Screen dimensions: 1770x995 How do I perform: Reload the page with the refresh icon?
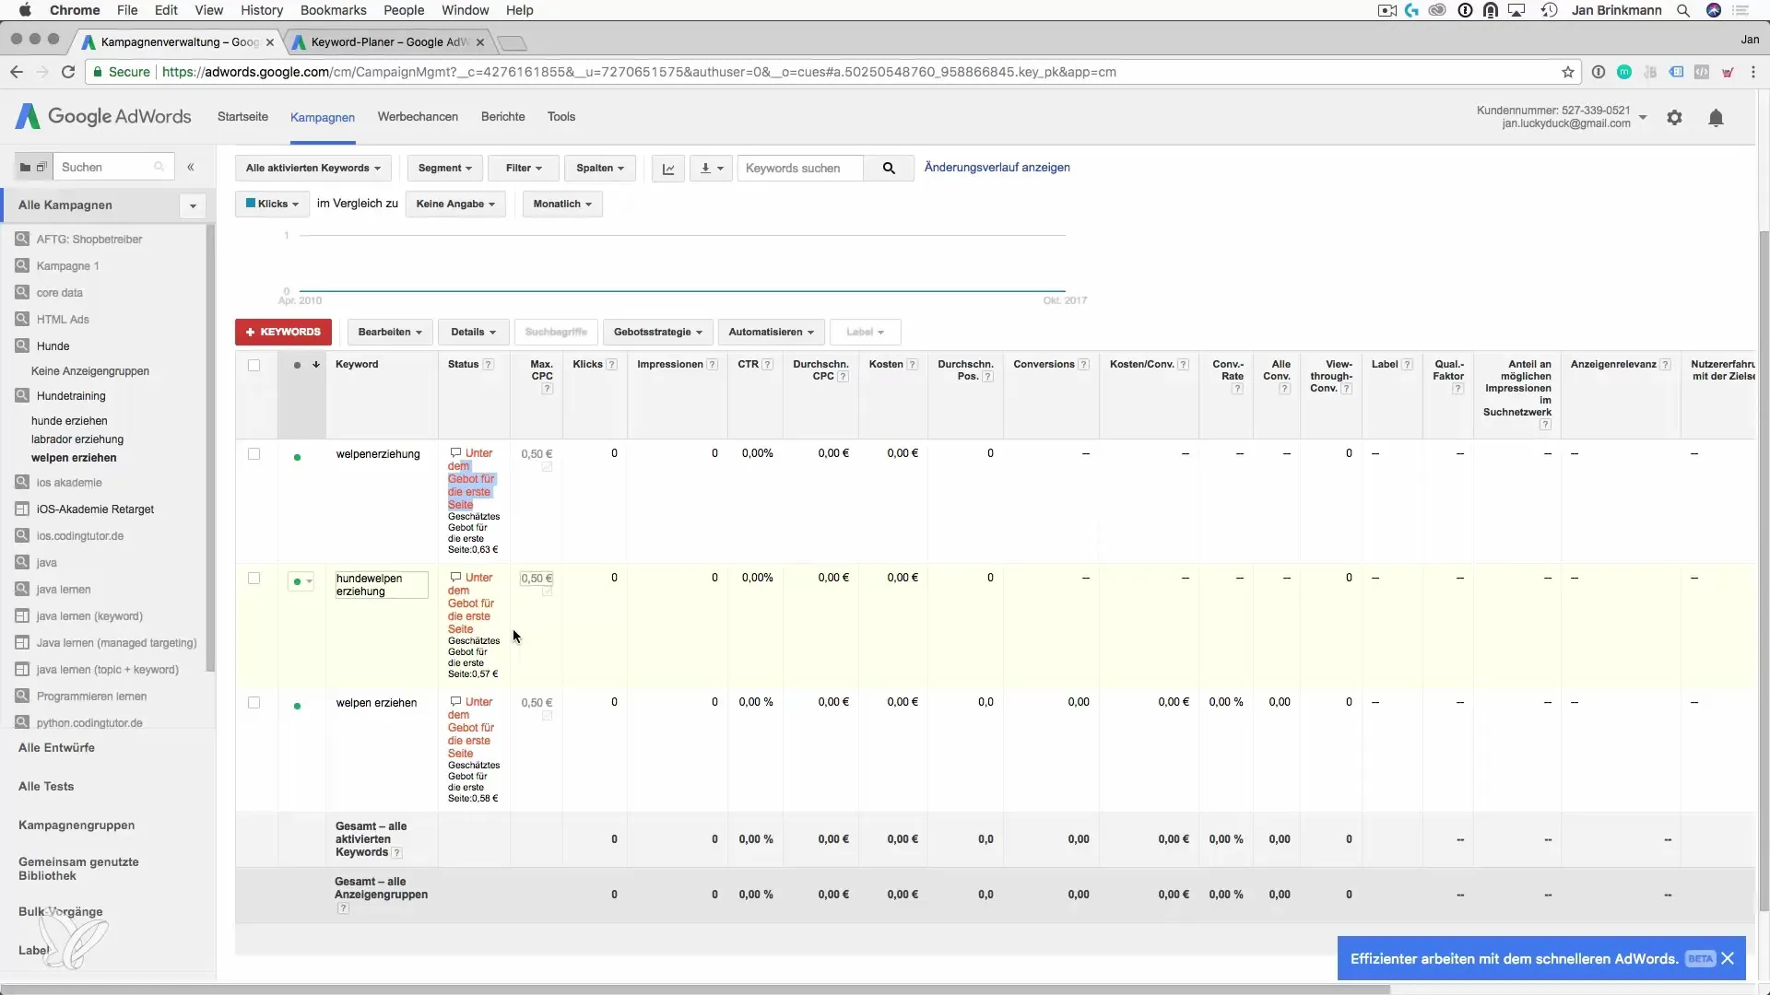[68, 72]
